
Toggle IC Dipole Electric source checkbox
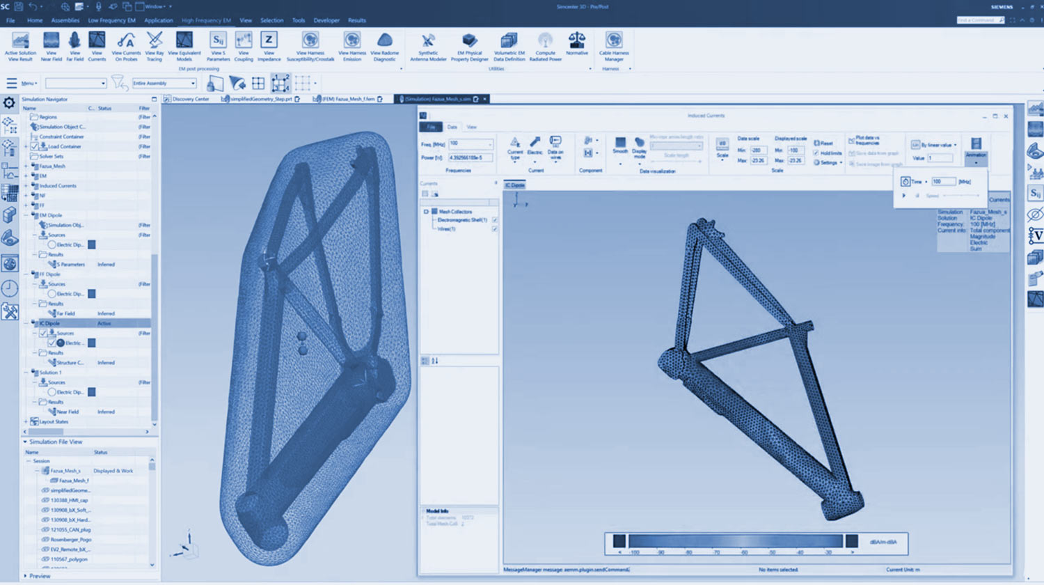[52, 343]
